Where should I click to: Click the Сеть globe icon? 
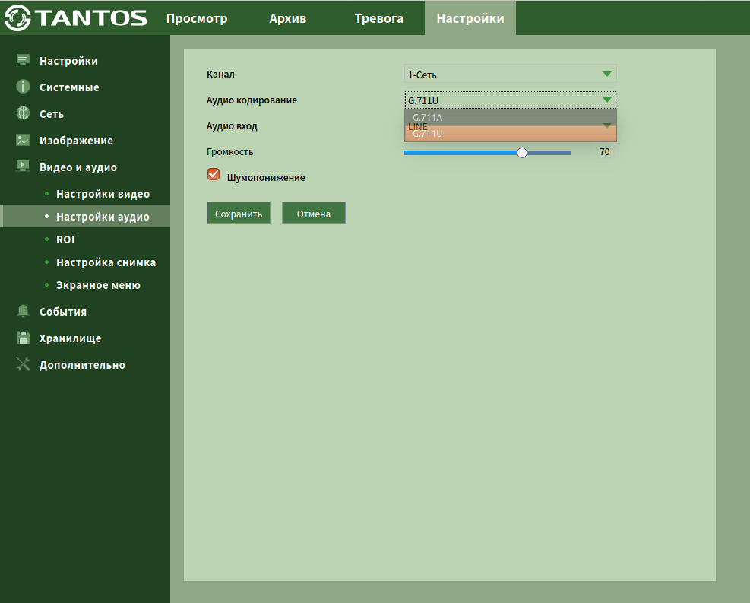[x=23, y=113]
